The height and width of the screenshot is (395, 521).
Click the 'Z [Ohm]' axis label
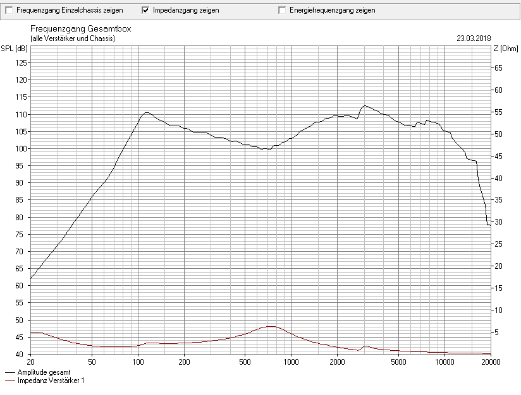(x=506, y=49)
